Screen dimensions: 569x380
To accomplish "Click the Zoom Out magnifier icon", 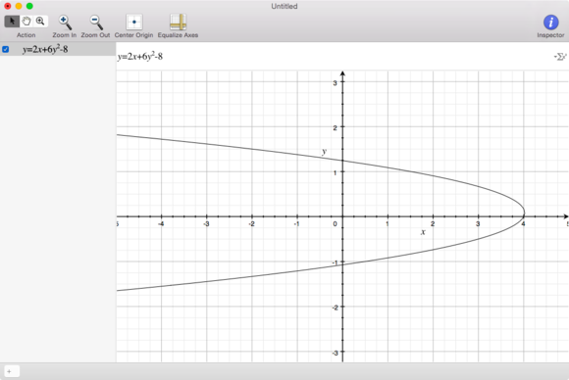I will click(96, 23).
